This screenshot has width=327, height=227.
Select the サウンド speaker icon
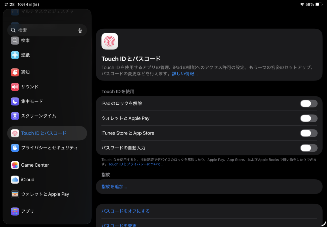tap(15, 87)
